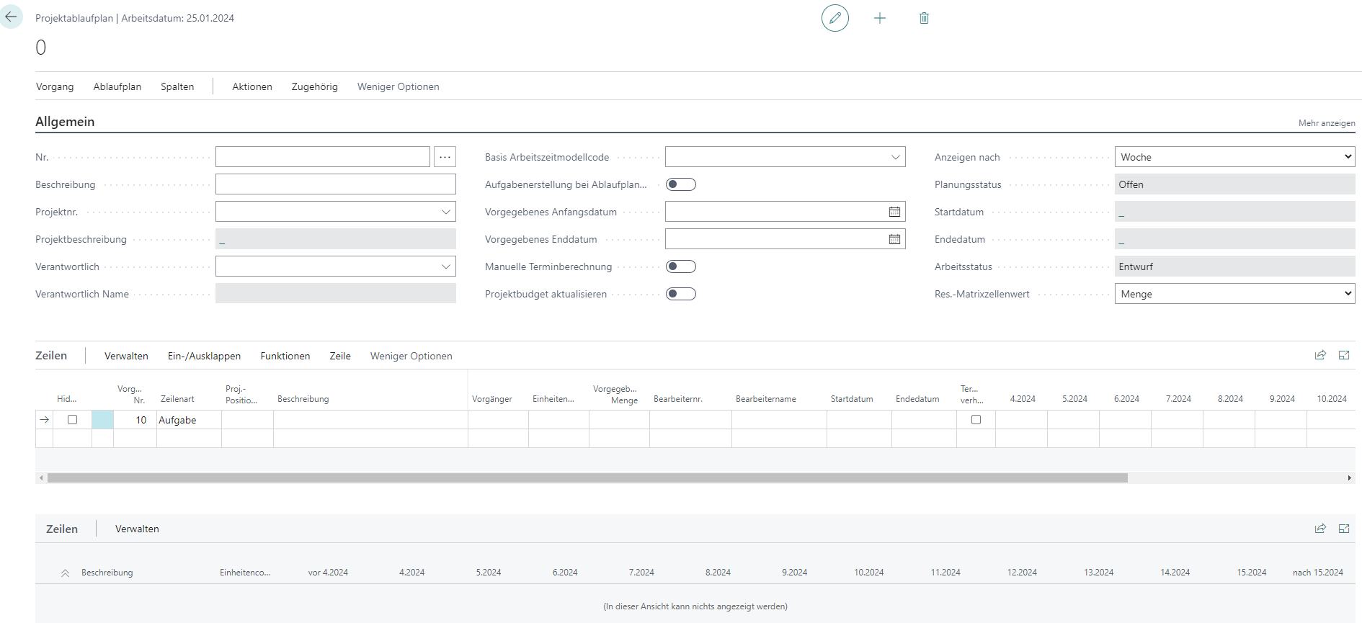Click Beschreibung column header in grid

(x=303, y=399)
